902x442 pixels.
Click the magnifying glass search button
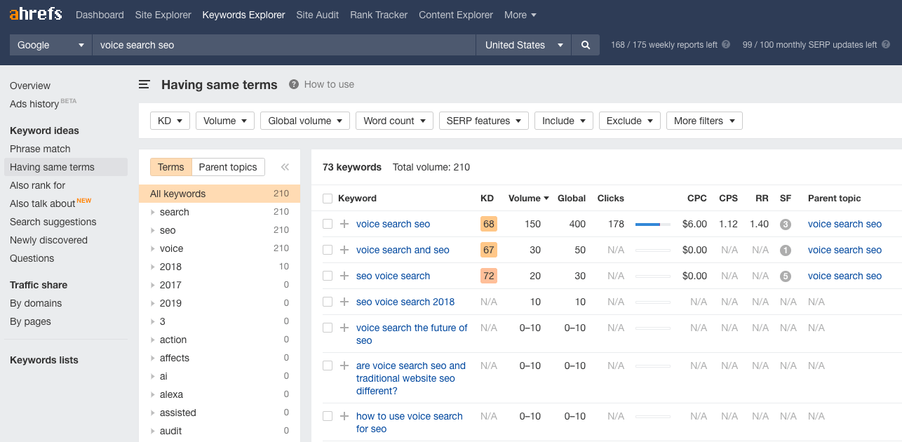pyautogui.click(x=586, y=45)
